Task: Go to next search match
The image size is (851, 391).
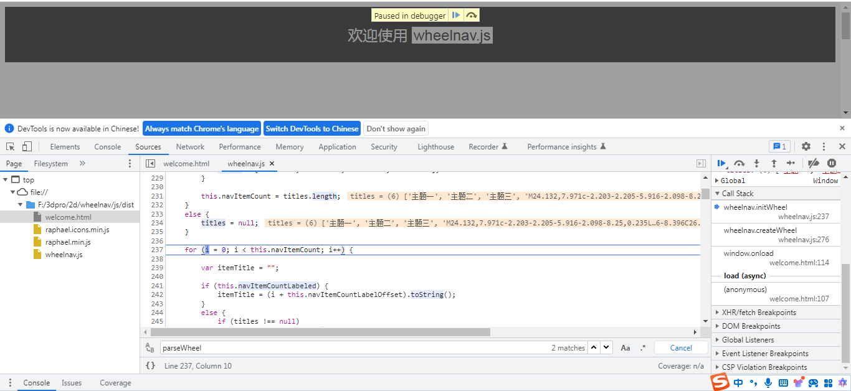Action: coord(606,347)
